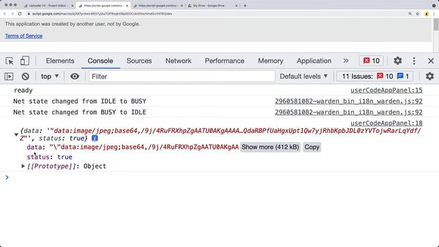The image size is (439, 247).
Task: Close the Uploader V2 - Project Editor tab
Action: click(72, 5)
